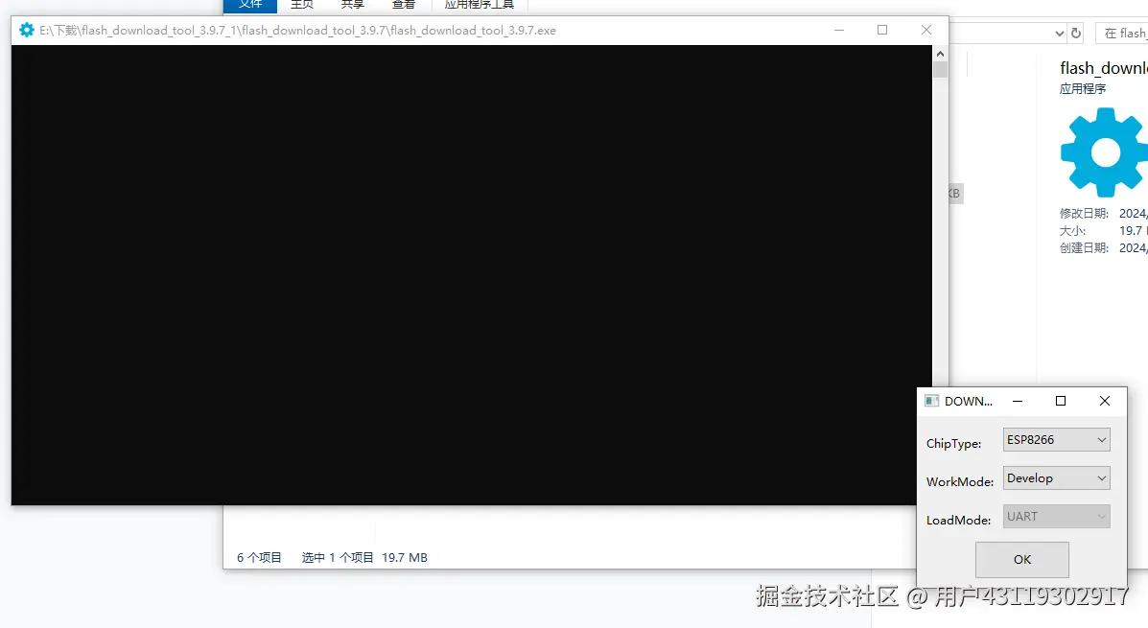
Task: Open the 文件 menu in Explorer
Action: tap(250, 4)
